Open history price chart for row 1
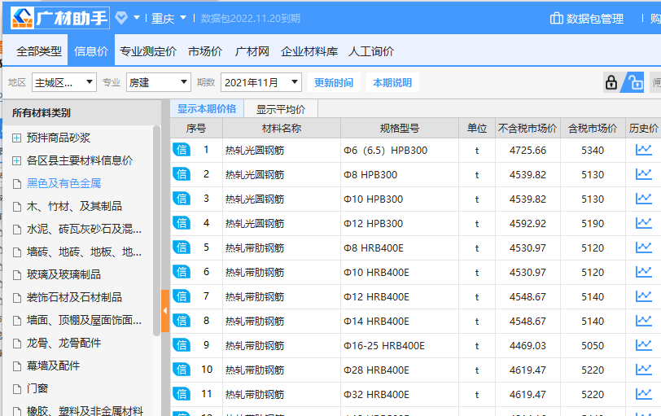 click(643, 150)
